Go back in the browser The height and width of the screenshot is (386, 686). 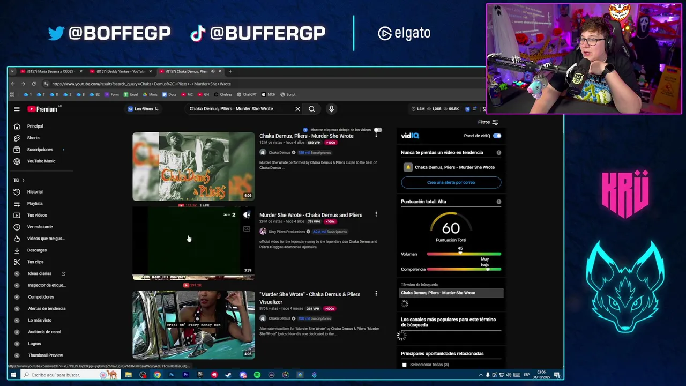coord(13,84)
